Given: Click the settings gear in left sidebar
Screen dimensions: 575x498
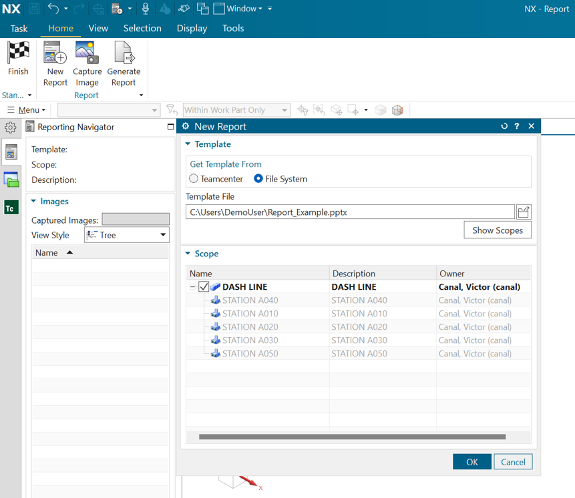Looking at the screenshot, I should click(11, 128).
